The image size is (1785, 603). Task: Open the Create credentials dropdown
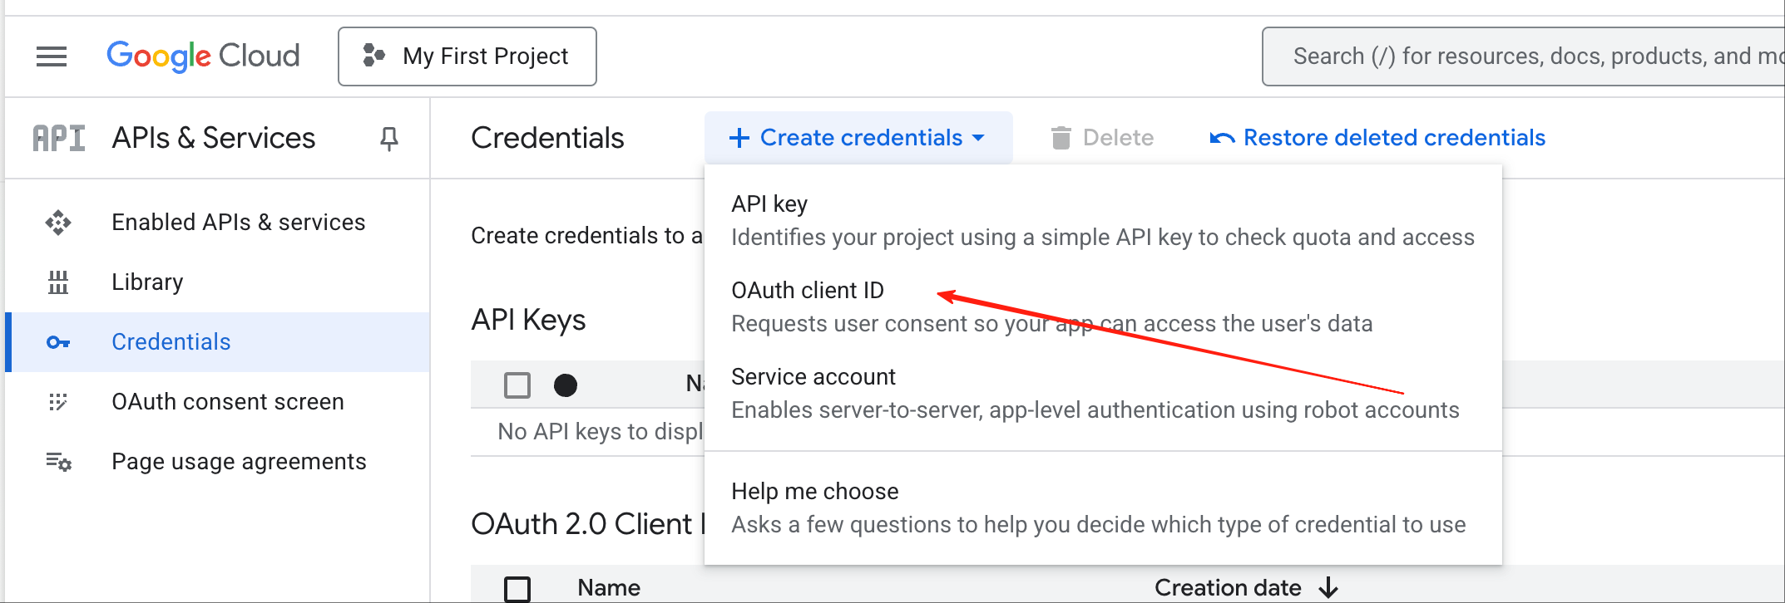pyautogui.click(x=858, y=138)
